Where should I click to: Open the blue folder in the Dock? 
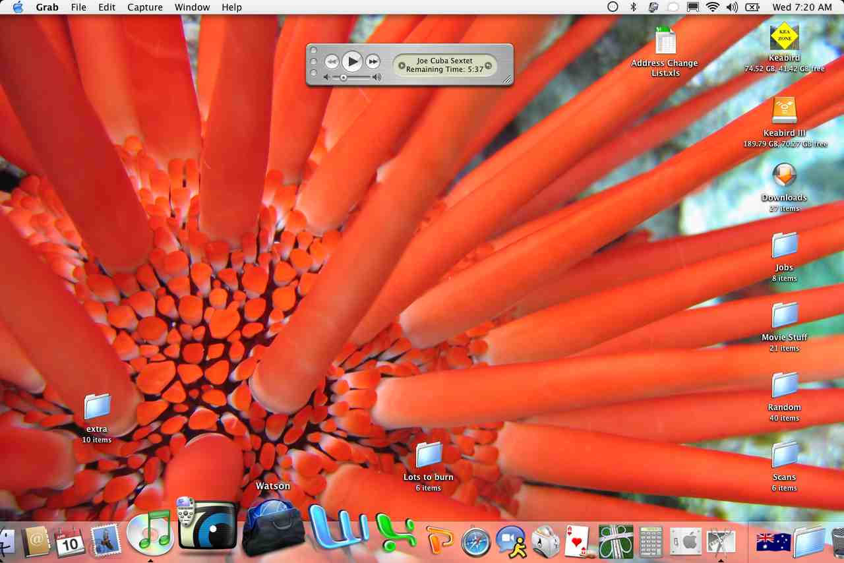pyautogui.click(x=809, y=541)
